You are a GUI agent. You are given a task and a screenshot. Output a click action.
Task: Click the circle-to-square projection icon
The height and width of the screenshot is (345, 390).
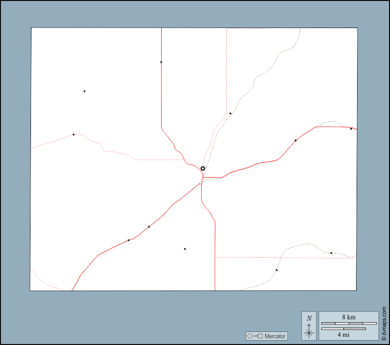255,336
